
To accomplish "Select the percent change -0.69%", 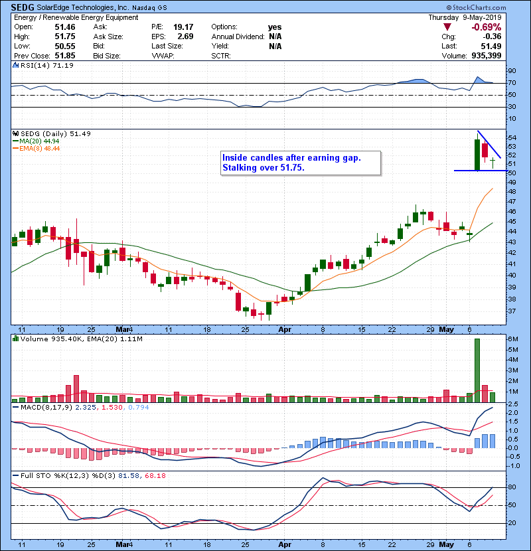I will coord(487,27).
